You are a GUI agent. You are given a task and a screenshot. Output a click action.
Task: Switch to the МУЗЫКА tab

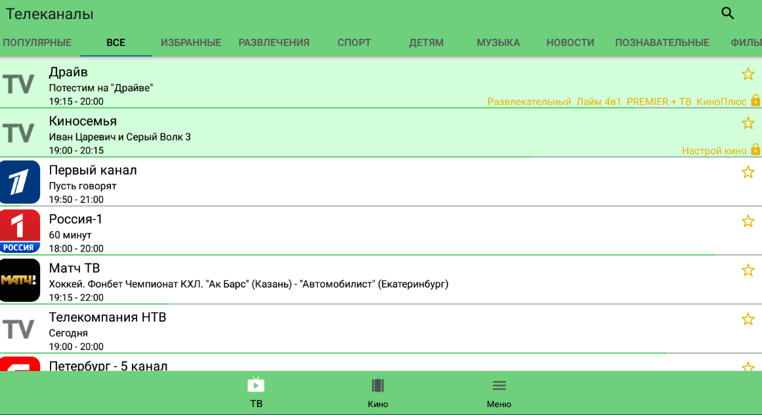click(x=498, y=43)
